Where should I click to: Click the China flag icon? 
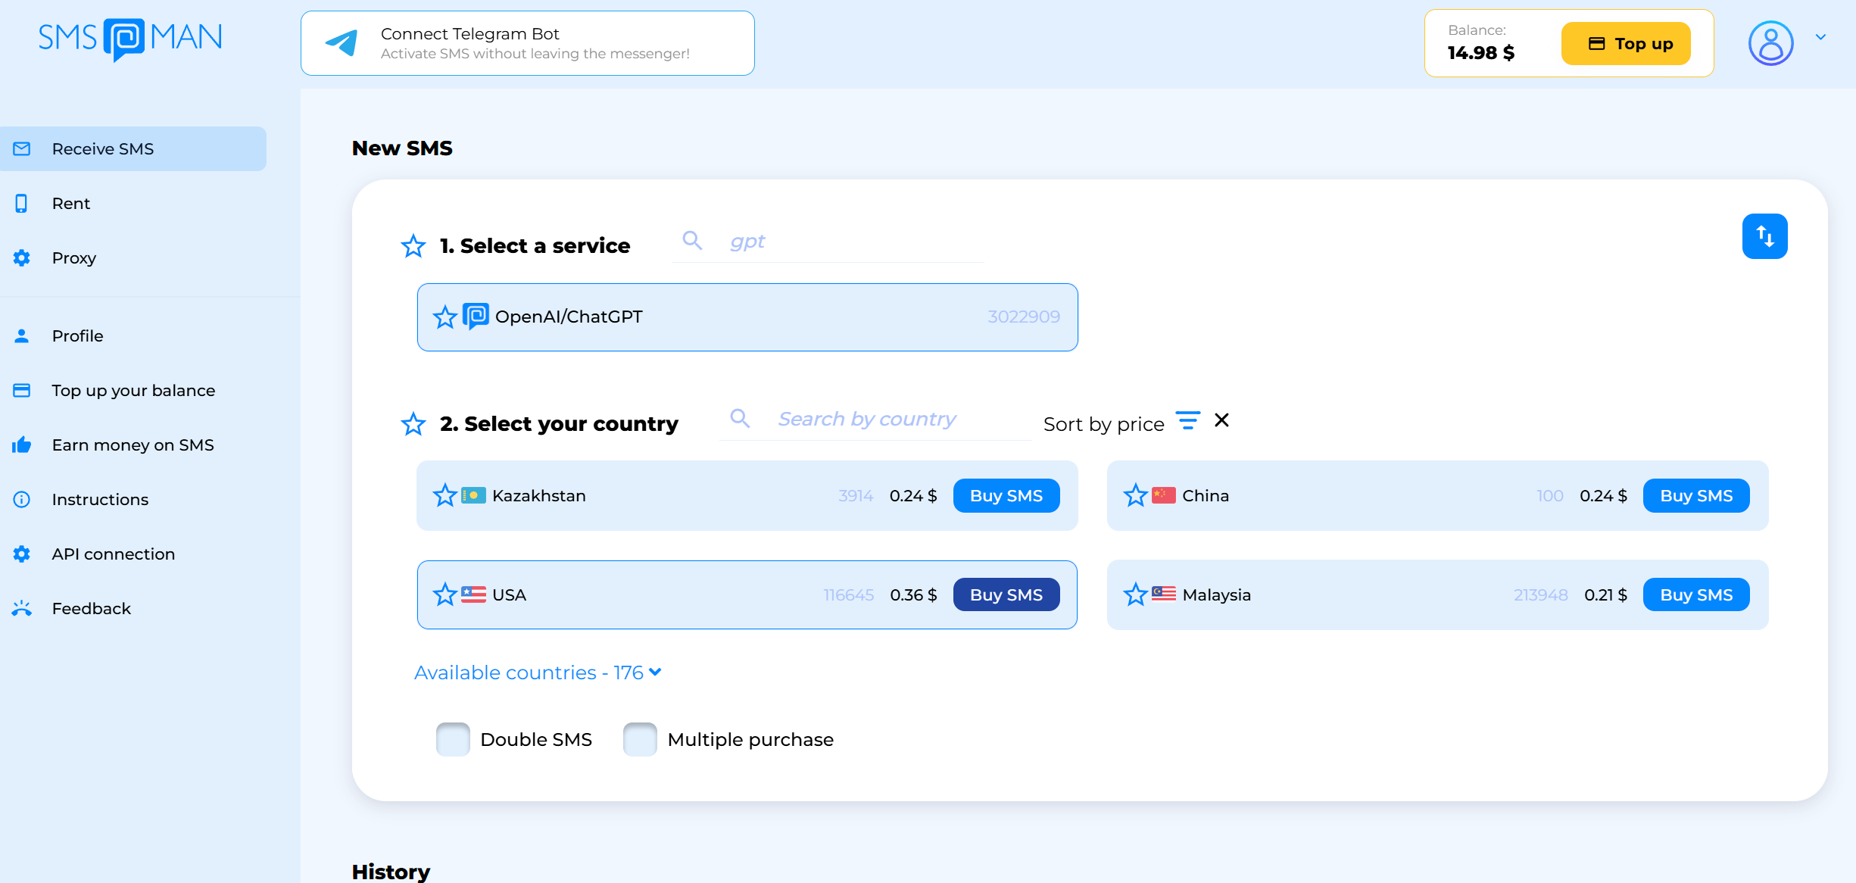(x=1164, y=495)
